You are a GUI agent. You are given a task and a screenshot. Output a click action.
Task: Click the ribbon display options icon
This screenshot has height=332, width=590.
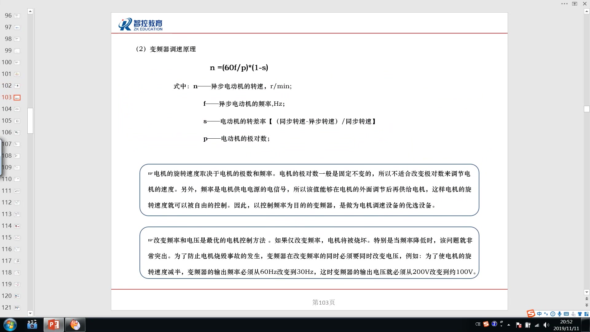(575, 4)
